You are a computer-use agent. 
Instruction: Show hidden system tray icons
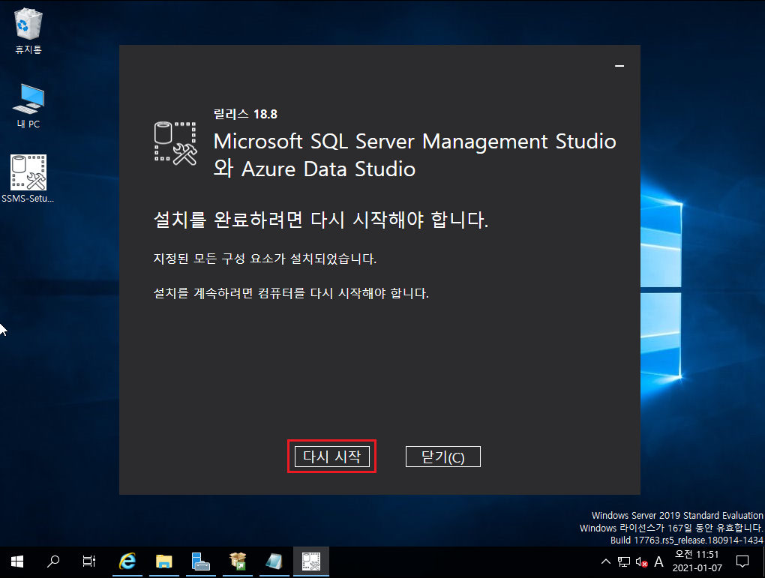click(606, 562)
